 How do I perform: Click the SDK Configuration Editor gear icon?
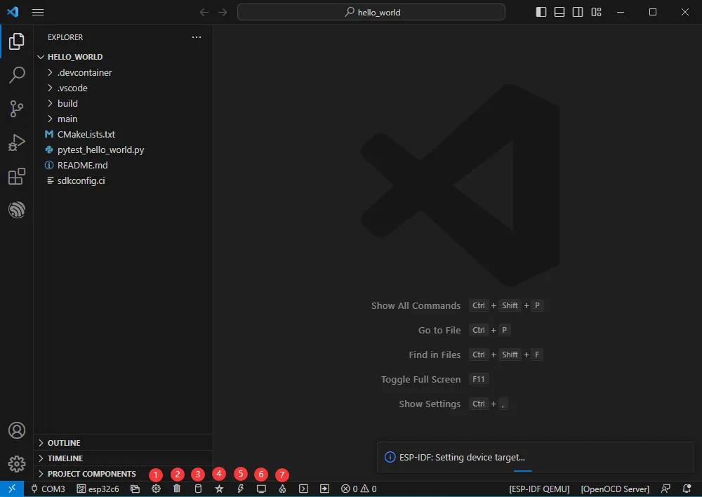156,489
